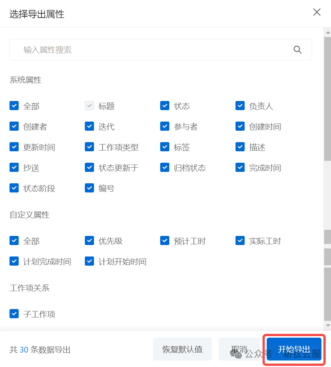This screenshot has height=367, width=331.
Task: Click the scrollbar up arrow
Action: click(328, 32)
